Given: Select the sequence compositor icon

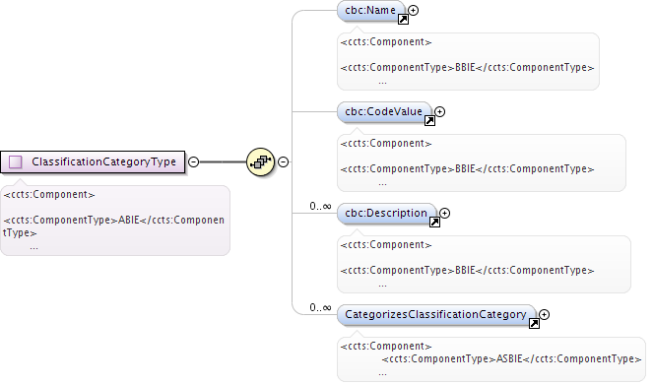Looking at the screenshot, I should [x=260, y=161].
